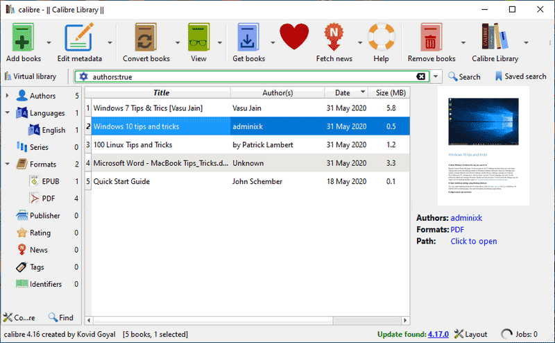
Task: Click the Remove books trash icon
Action: [x=431, y=37]
